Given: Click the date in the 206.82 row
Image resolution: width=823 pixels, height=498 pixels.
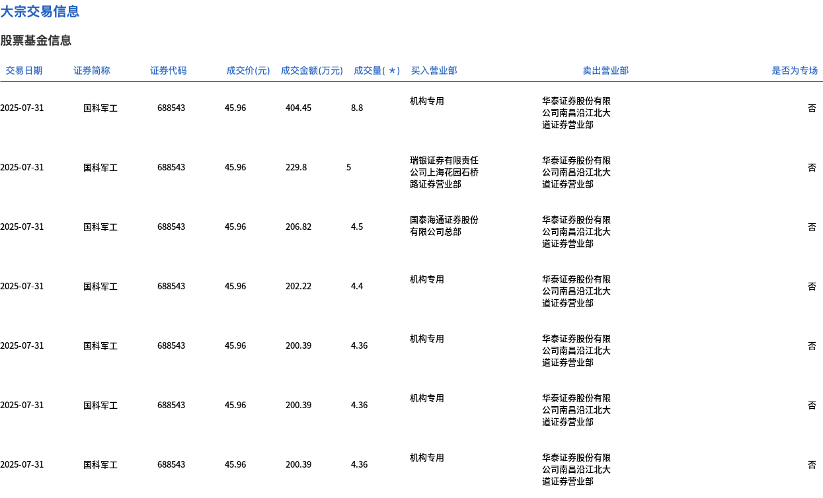Looking at the screenshot, I should coord(22,227).
